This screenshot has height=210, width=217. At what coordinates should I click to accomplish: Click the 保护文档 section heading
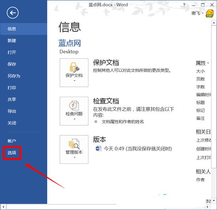106,63
